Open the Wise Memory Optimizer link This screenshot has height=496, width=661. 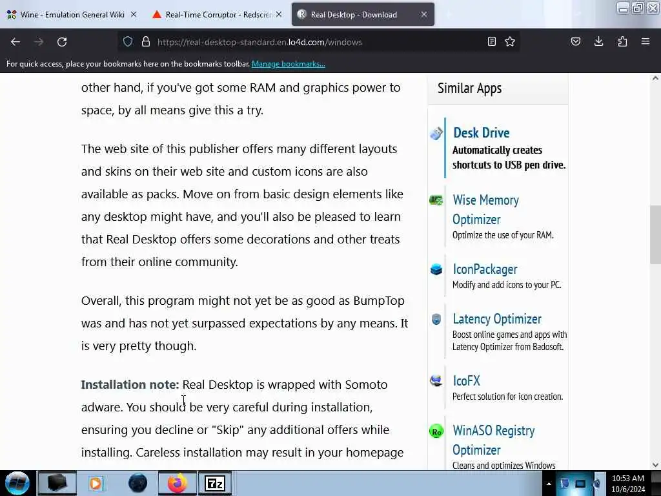[x=485, y=210]
